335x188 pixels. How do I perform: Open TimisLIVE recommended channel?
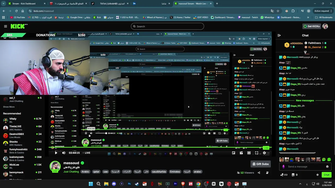[x=22, y=128]
